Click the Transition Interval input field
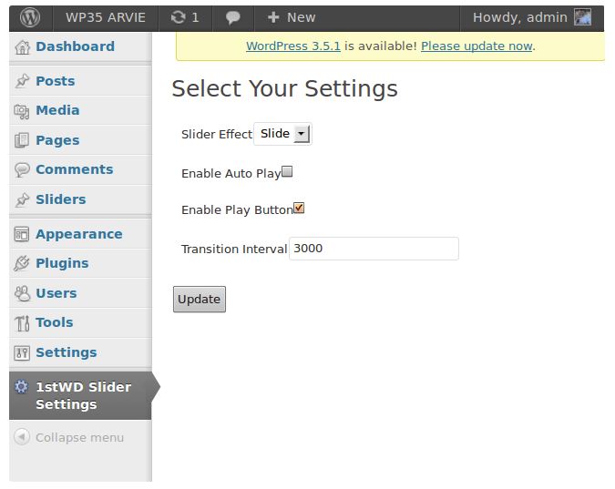Screen dimensions: 615x489 point(374,249)
